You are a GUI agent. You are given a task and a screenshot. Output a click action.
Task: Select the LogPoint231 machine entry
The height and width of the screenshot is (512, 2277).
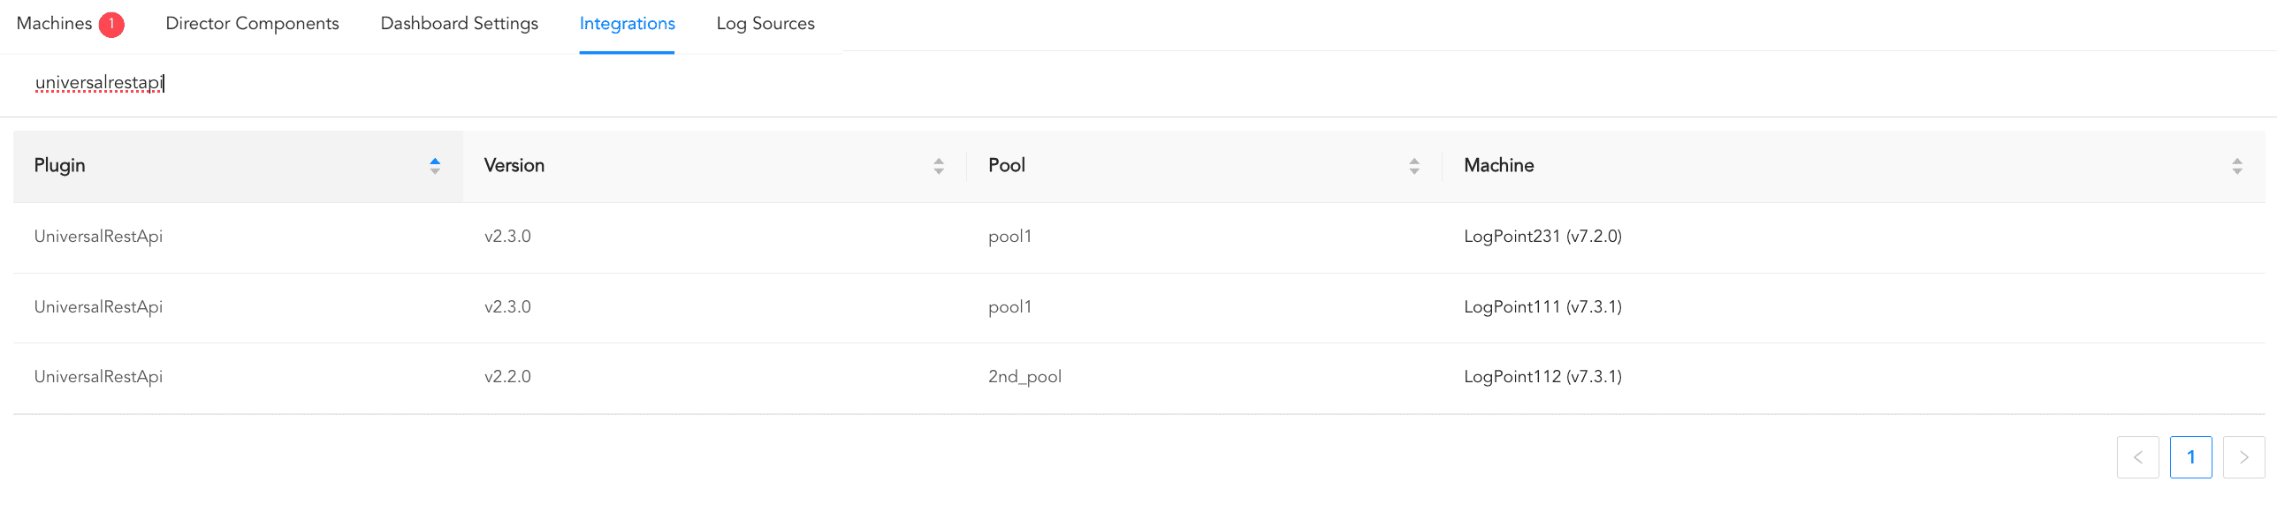pos(1542,236)
